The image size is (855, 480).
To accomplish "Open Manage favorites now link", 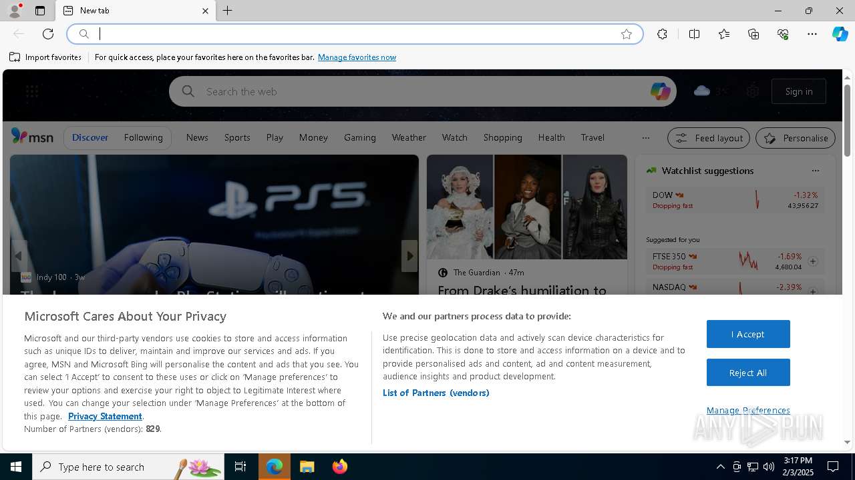I will (357, 57).
